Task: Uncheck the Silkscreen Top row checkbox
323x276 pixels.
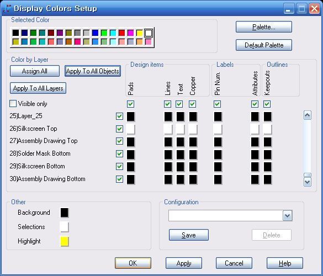Action: [119, 129]
